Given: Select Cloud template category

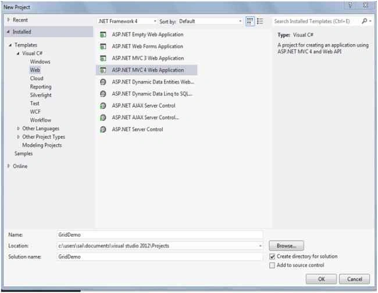Looking at the screenshot, I should 37,78.
